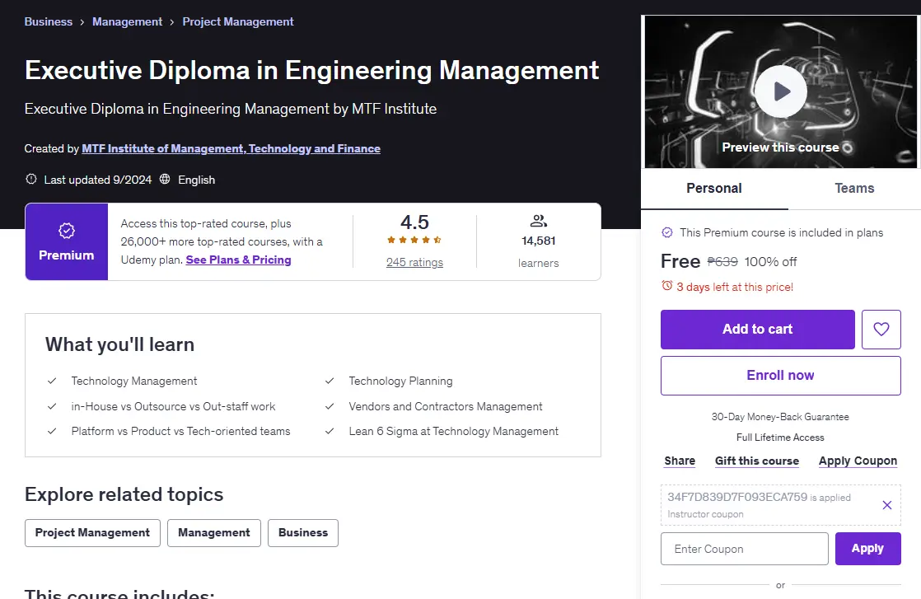Click the Last updated 9/2024 text
The width and height of the screenshot is (921, 599).
click(x=98, y=180)
